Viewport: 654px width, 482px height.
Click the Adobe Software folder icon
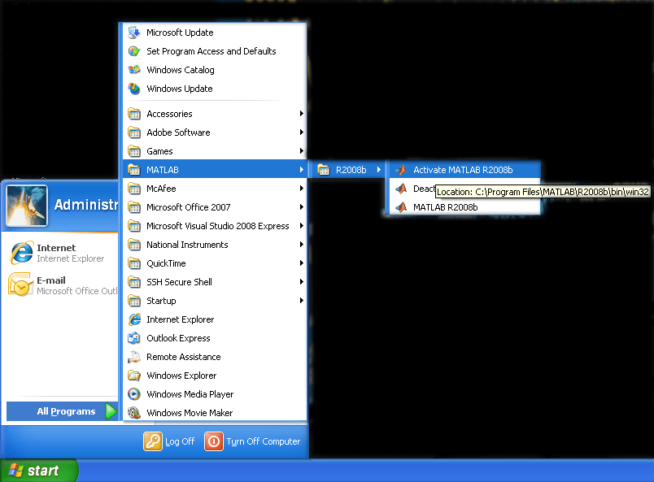tap(134, 132)
